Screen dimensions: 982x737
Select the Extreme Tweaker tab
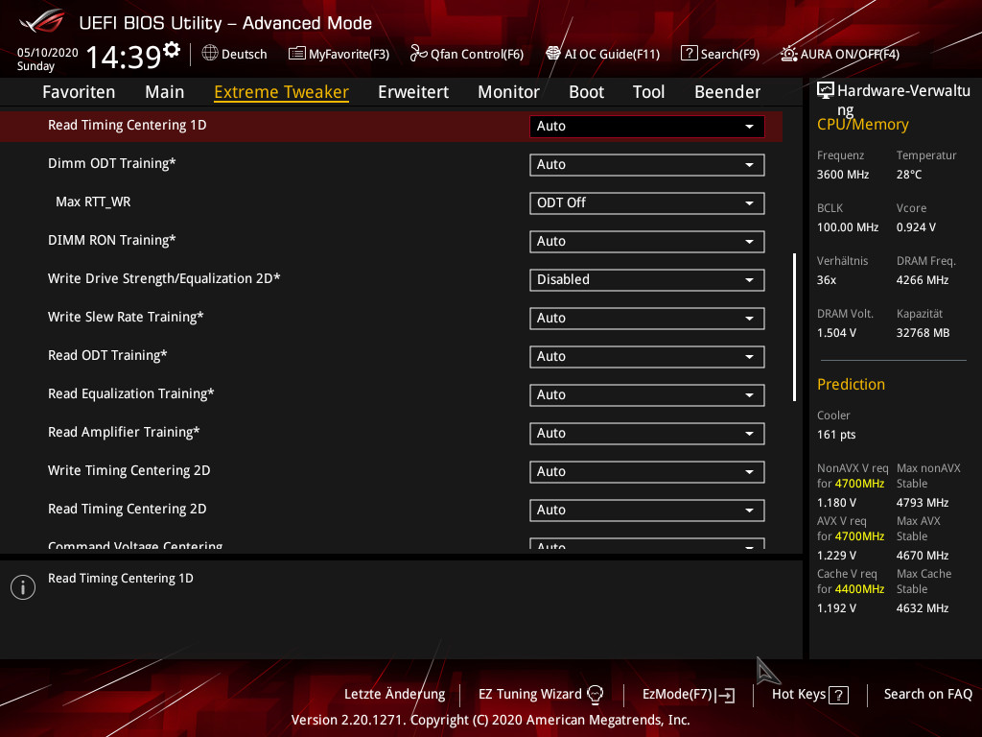coord(281,92)
